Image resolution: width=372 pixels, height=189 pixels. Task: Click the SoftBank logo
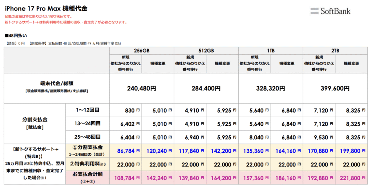[x=330, y=11]
